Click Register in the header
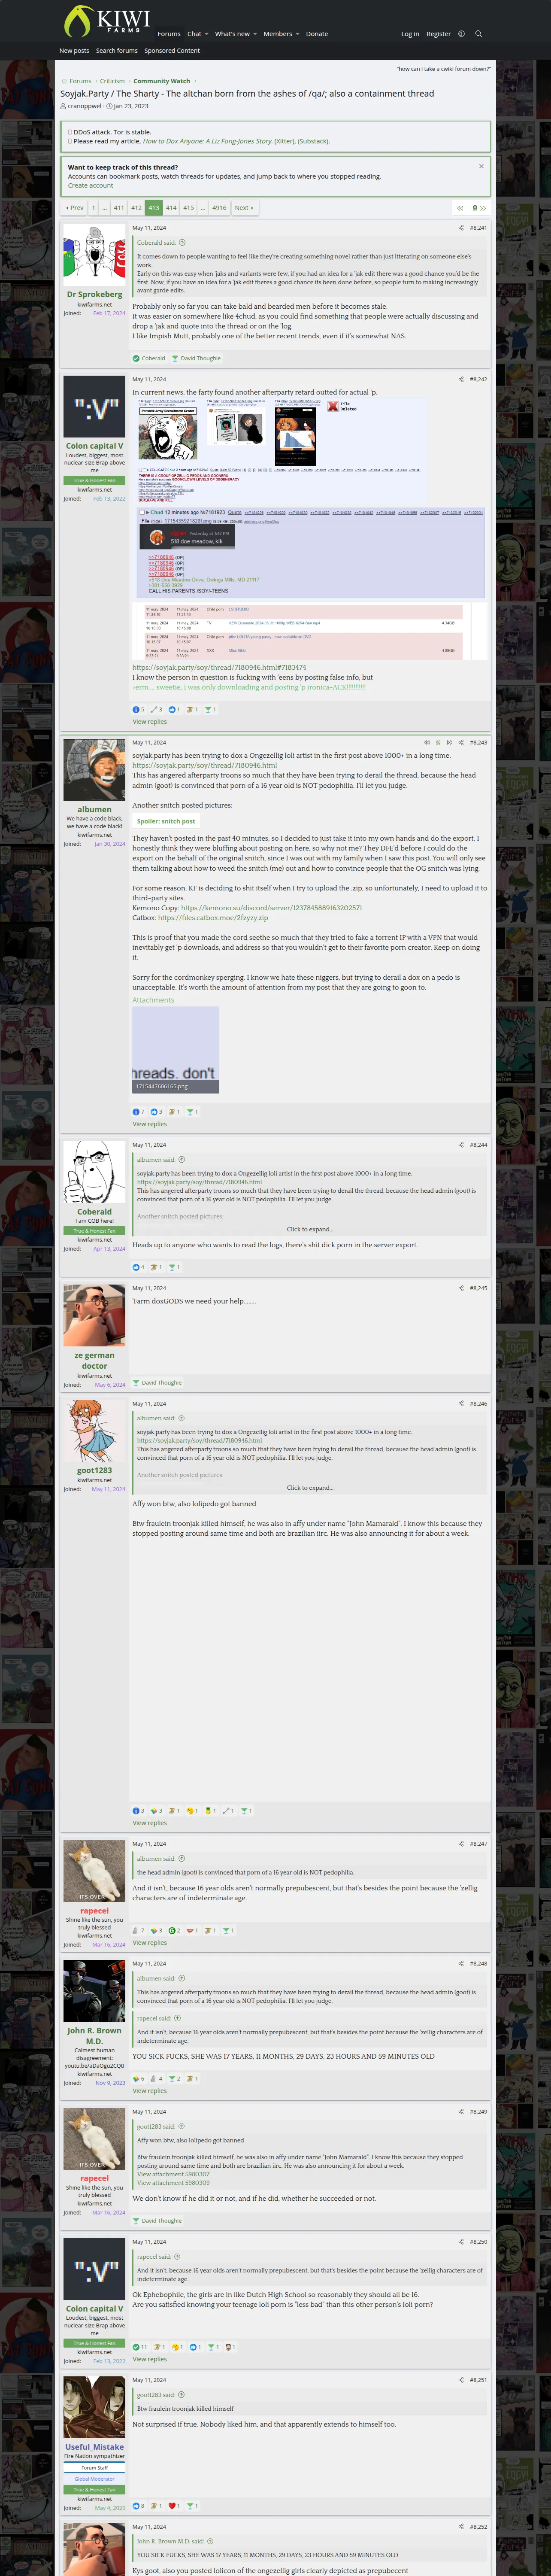This screenshot has height=2576, width=551. pyautogui.click(x=439, y=34)
